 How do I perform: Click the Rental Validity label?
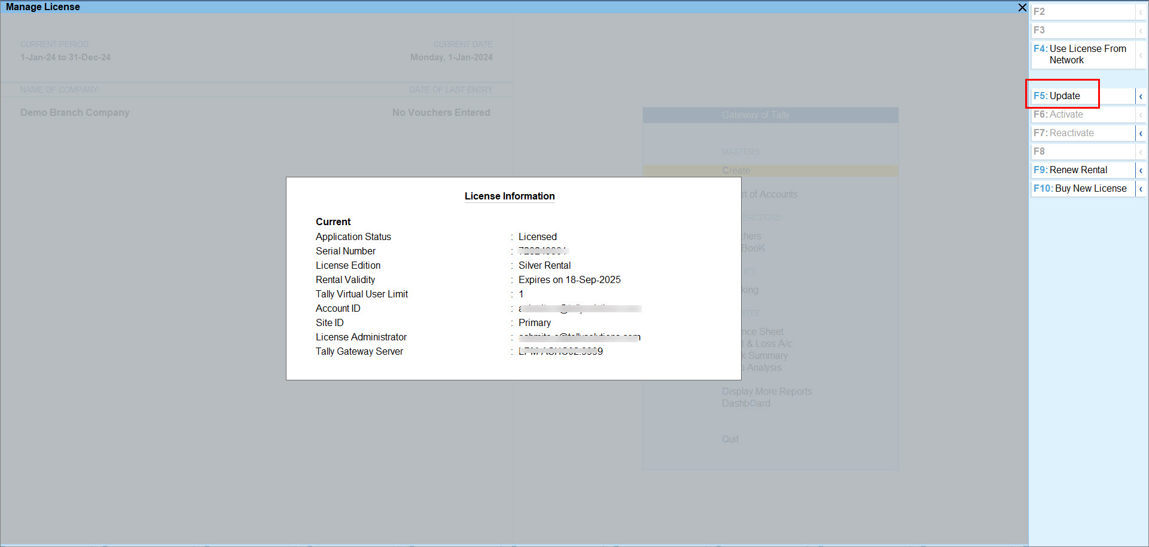[x=346, y=280]
